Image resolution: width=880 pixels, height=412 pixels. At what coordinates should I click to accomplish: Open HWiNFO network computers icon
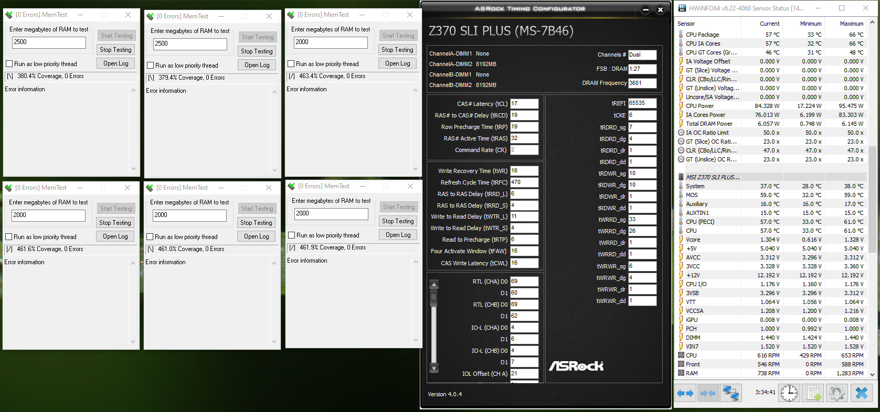point(730,393)
